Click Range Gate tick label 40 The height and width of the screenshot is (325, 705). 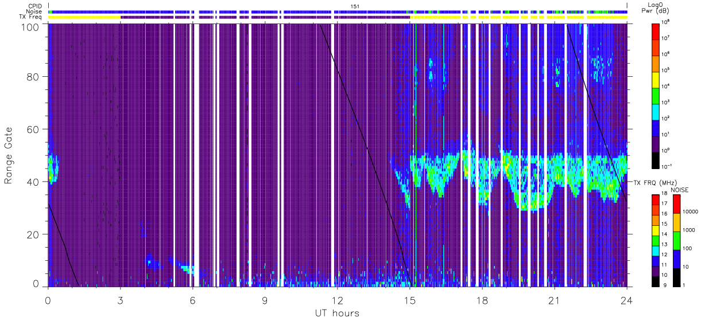click(33, 182)
